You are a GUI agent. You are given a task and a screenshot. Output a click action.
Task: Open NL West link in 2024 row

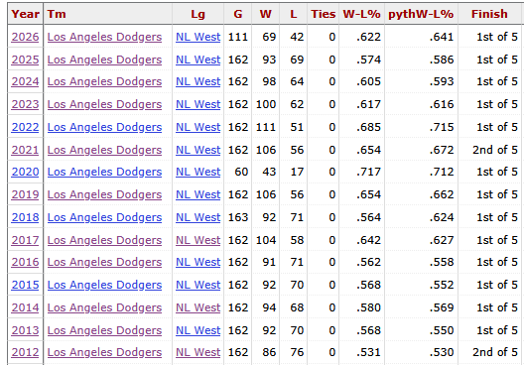(198, 81)
